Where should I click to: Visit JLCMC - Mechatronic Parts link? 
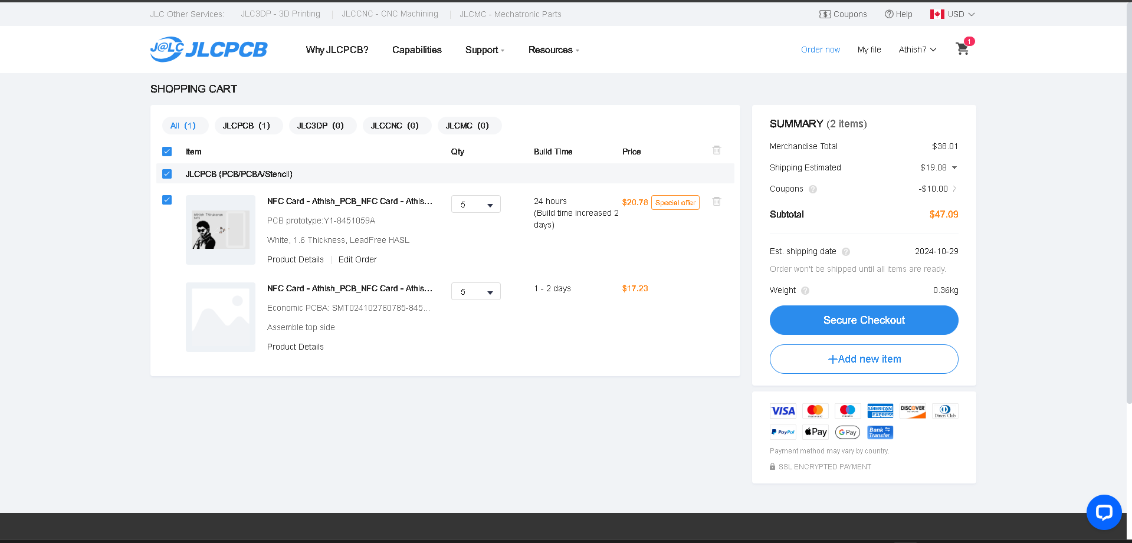pos(511,14)
